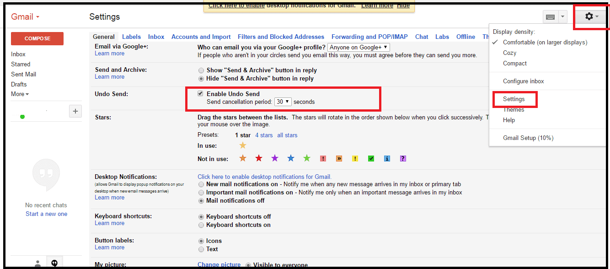Select Keyboard shortcuts on

tap(201, 225)
